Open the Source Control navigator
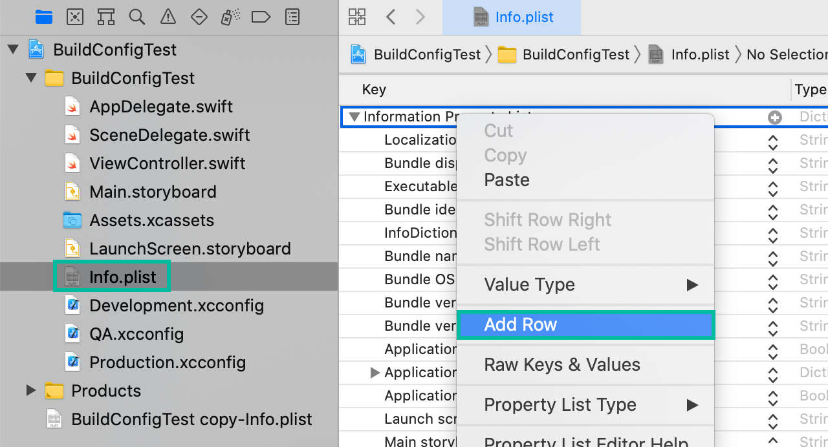828x447 pixels. [75, 17]
